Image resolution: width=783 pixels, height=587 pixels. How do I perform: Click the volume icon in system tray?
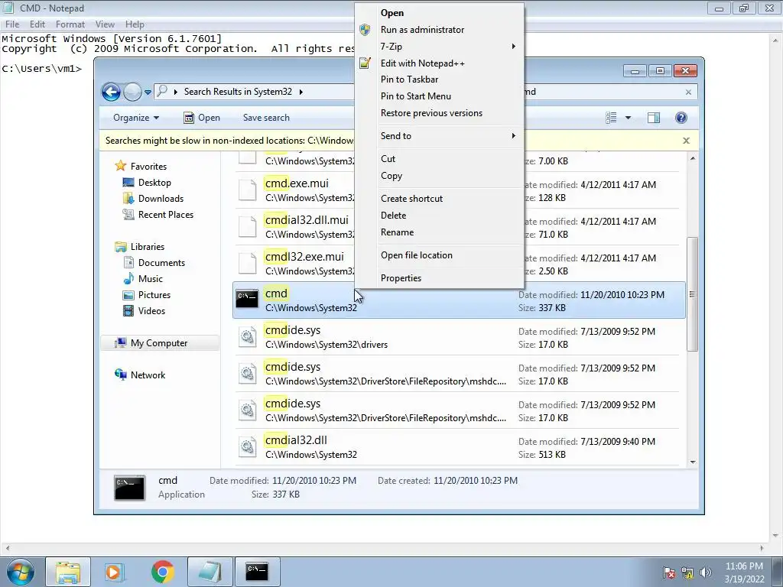706,572
